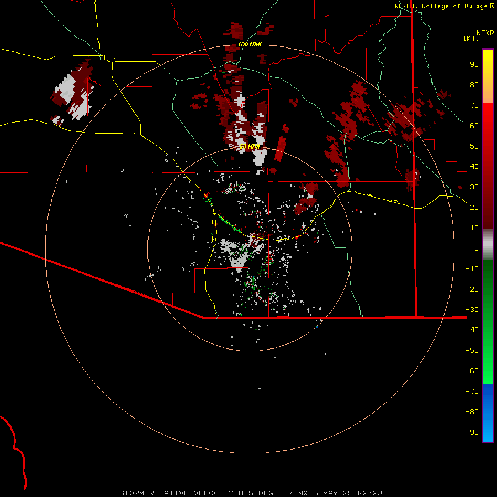The height and width of the screenshot is (497, 497).
Task: Click the 0 velocity scale label
Action: coord(477,248)
